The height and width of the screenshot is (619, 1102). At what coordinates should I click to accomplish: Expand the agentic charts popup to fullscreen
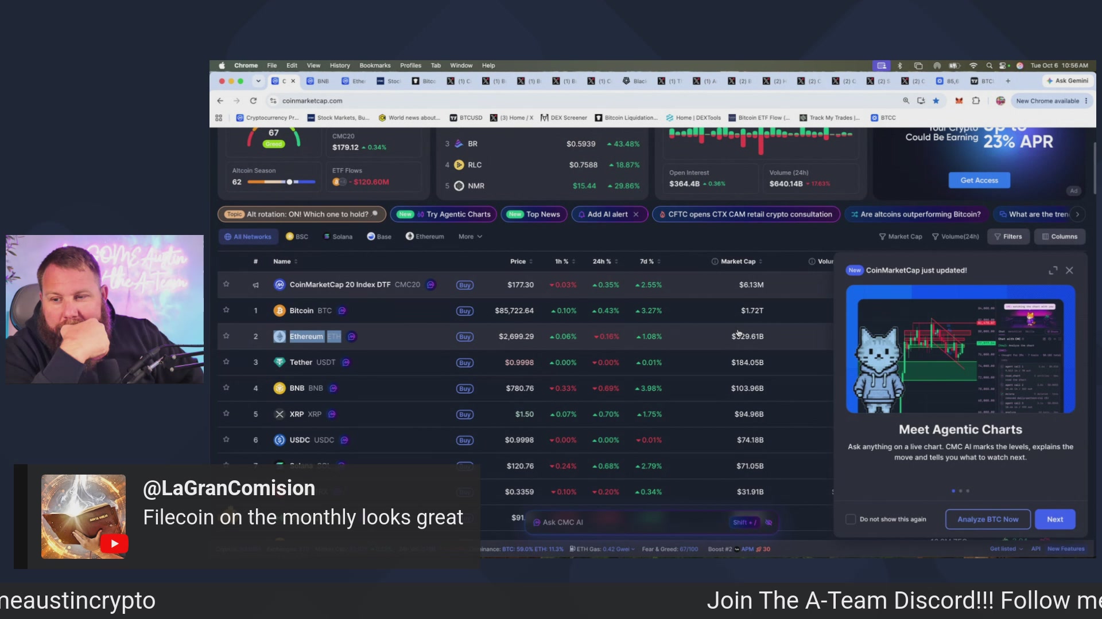[1053, 270]
